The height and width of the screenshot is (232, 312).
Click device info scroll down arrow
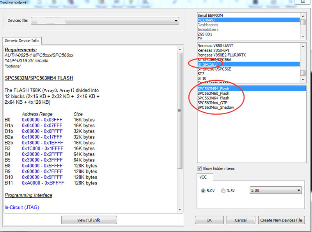pyautogui.click(x=180, y=209)
